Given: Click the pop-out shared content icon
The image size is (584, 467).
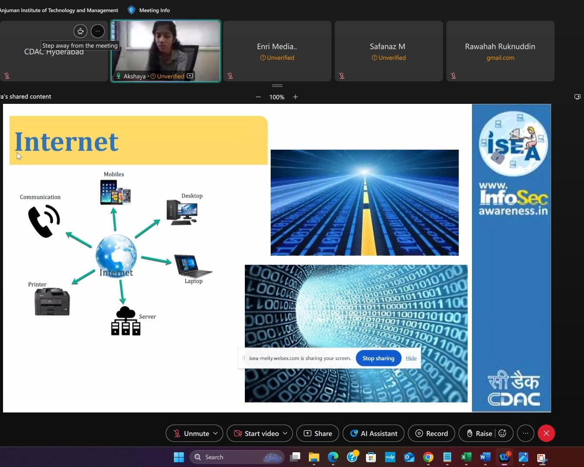Looking at the screenshot, I should click(577, 97).
